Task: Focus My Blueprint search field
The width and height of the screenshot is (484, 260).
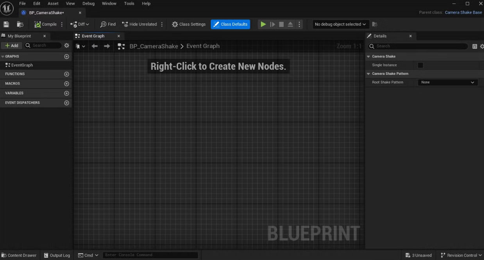Action: point(43,46)
